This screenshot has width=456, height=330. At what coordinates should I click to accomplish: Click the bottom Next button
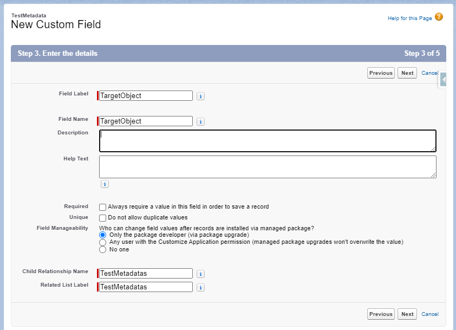(407, 314)
